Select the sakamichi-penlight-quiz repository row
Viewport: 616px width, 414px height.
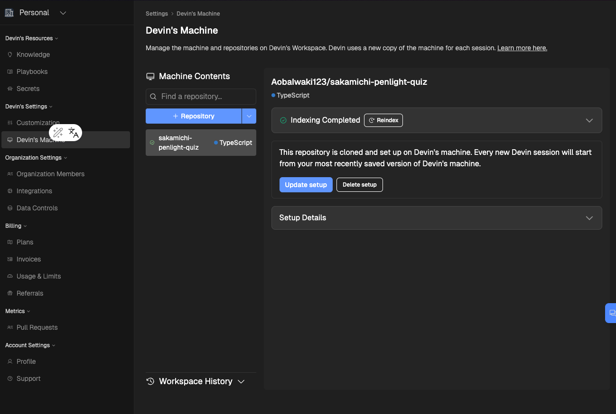(201, 143)
